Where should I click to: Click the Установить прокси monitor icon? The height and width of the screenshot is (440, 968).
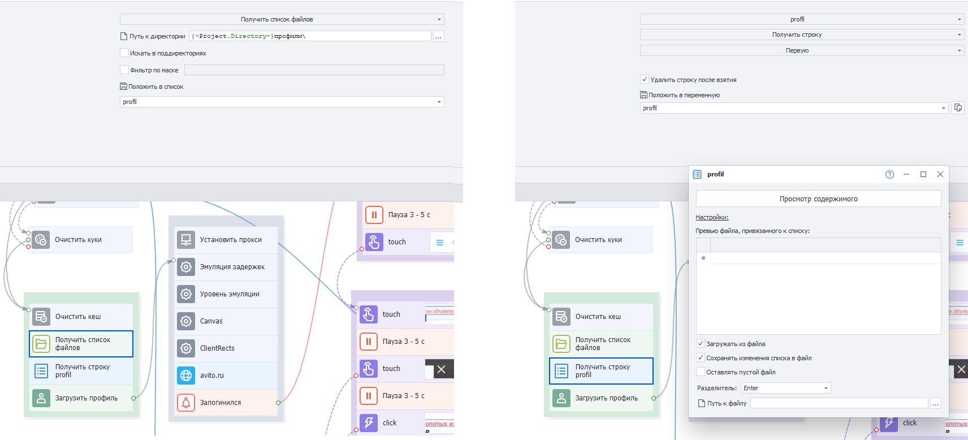click(x=186, y=239)
